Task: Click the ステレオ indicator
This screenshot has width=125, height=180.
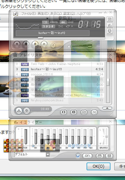Action: 48,26
